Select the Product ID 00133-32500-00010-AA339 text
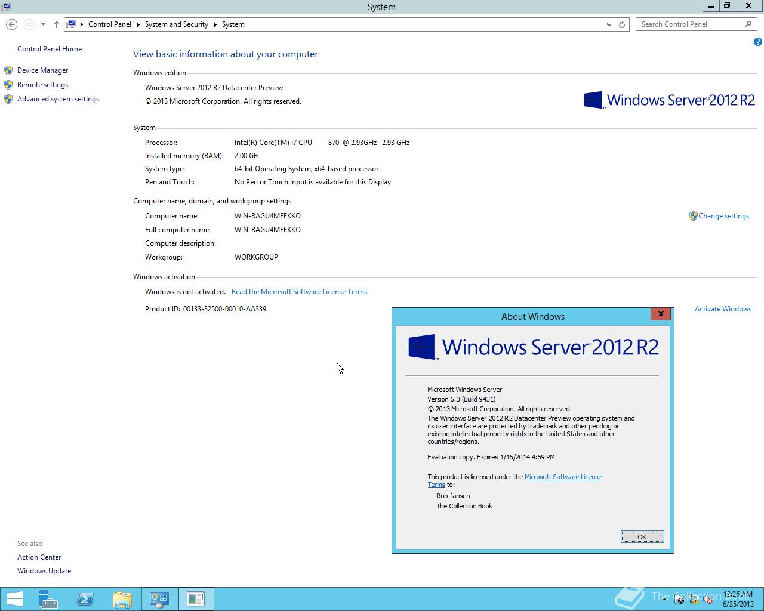This screenshot has width=764, height=611. coord(224,309)
